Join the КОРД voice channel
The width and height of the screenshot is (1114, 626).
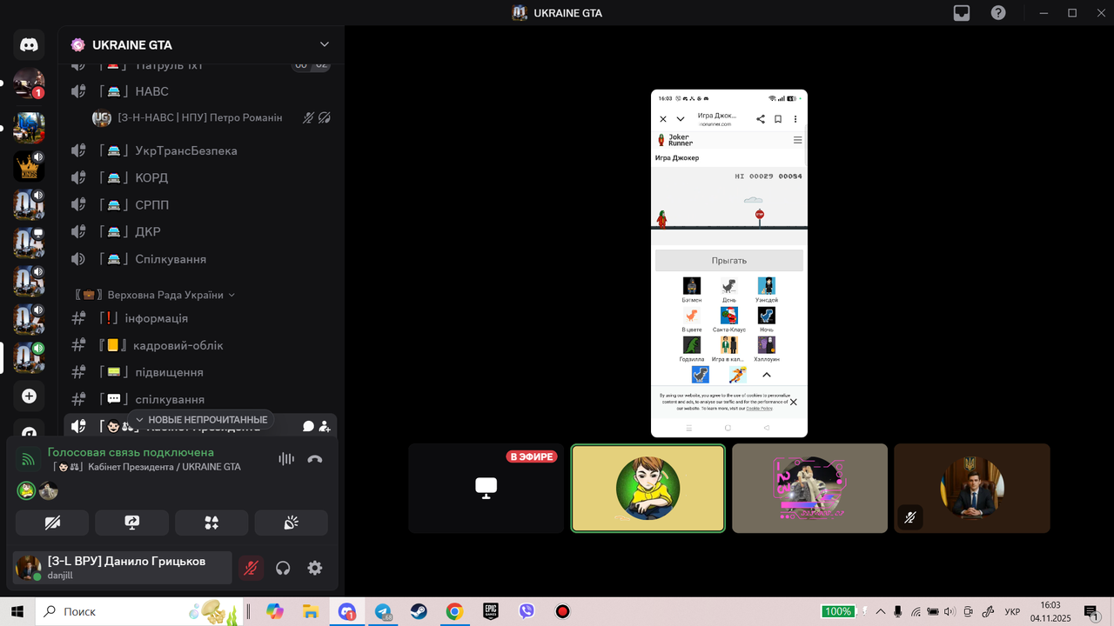[x=200, y=177]
